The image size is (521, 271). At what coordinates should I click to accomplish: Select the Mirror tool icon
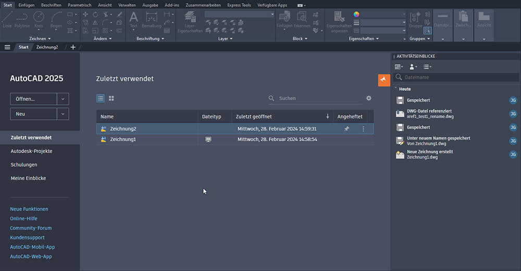[x=95, y=22]
